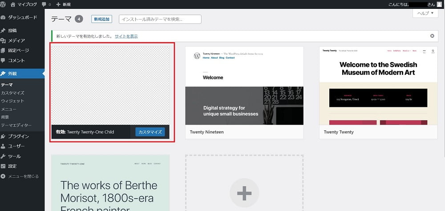Open the comments bubble icon in admin bar
This screenshot has width=445, height=211.
click(44, 4)
